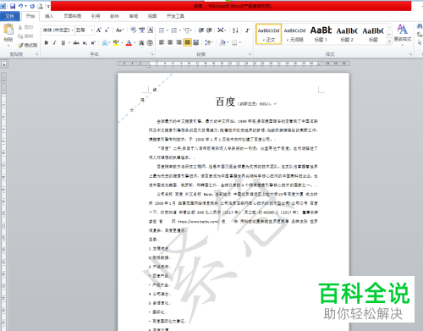Apply paragraph shading fill color
The width and height of the screenshot is (423, 331).
(222, 42)
